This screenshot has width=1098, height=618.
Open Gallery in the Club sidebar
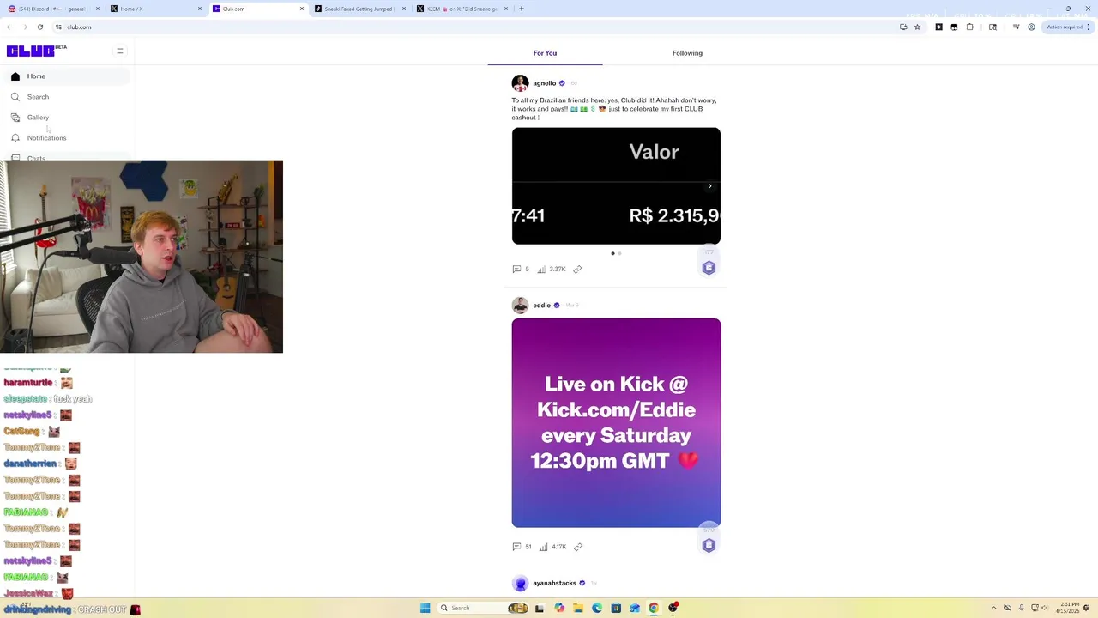[x=66, y=118]
